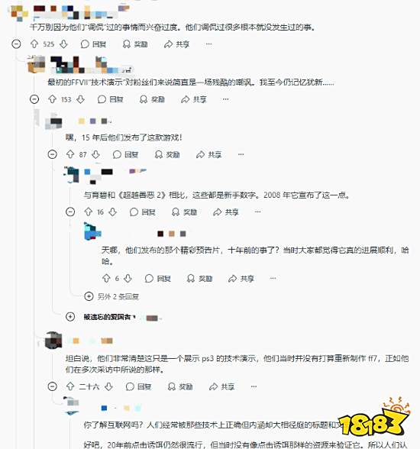420x449 pixels.
Task: Expand the collapsed 被遗忘的爱国者 comment
Action: pos(70,317)
